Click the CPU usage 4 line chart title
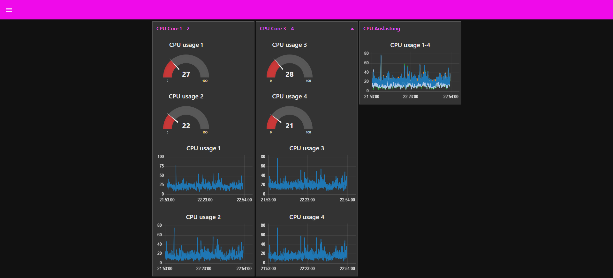This screenshot has width=613, height=278. click(x=307, y=217)
